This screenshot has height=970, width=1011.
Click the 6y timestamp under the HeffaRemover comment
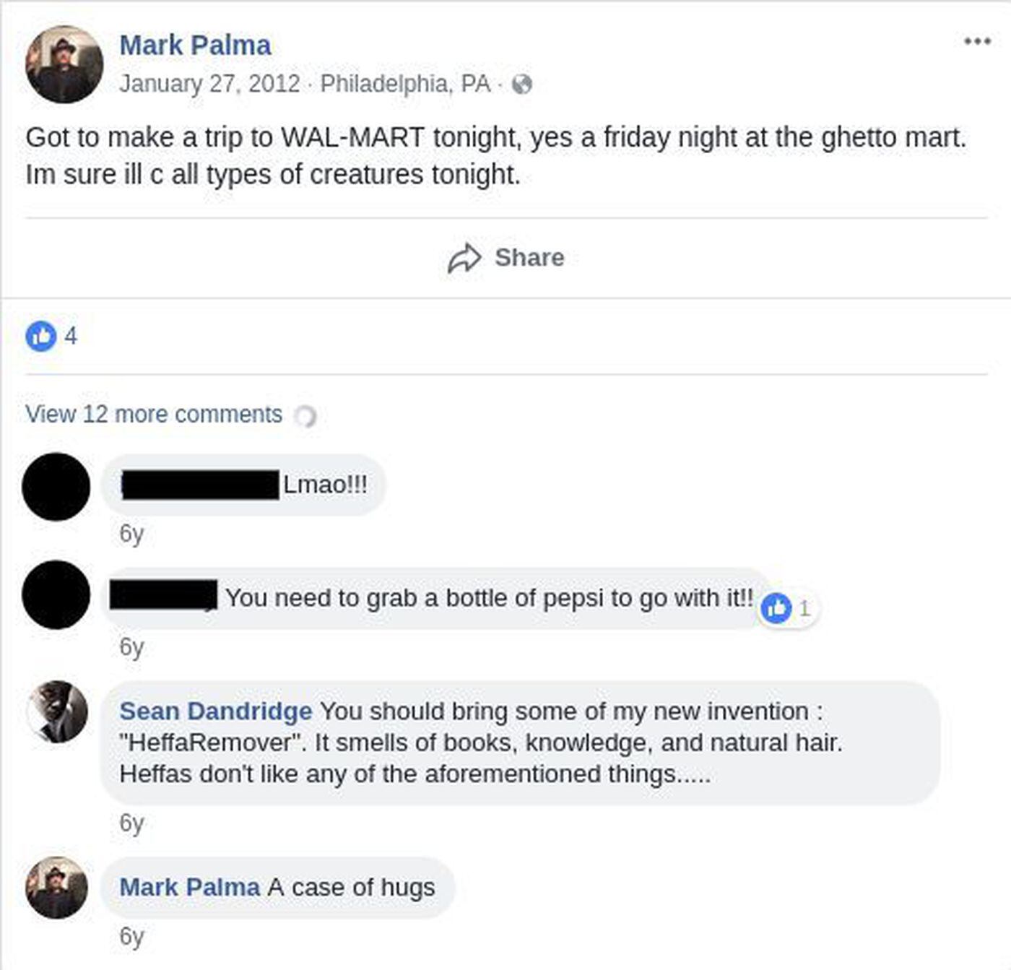pos(131,823)
